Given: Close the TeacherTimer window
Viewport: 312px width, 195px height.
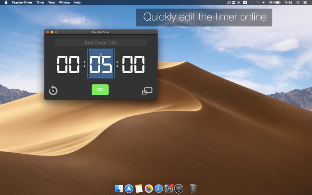Looking at the screenshot, I should (48, 32).
